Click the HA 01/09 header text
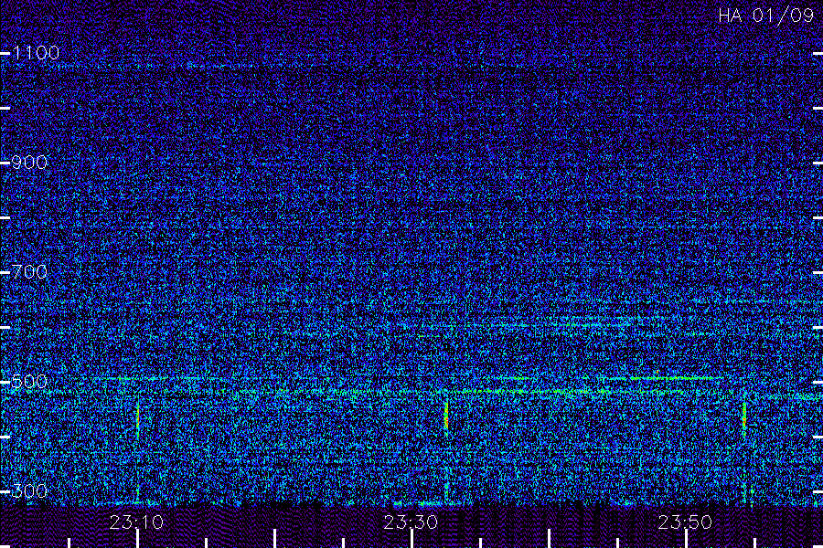 [765, 16]
